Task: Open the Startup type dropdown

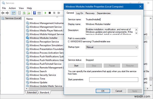Action: [112, 47]
